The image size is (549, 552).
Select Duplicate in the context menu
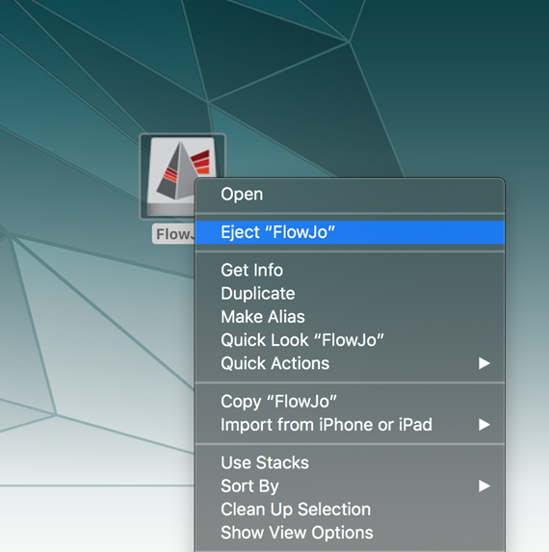click(x=350, y=294)
